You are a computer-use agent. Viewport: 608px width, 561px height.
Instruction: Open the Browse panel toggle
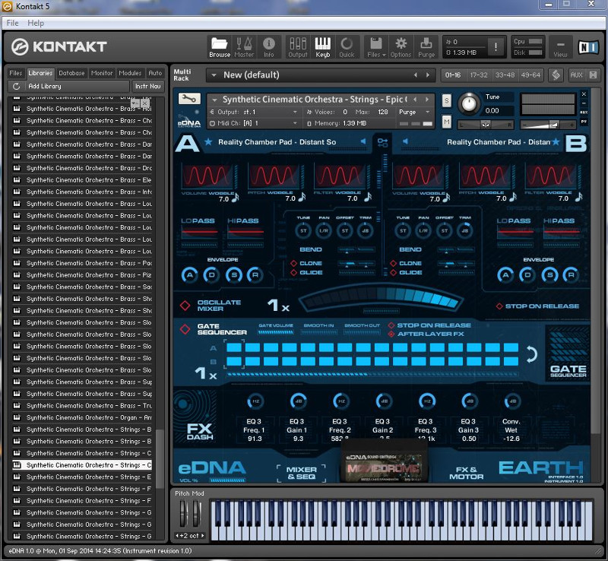coord(220,47)
